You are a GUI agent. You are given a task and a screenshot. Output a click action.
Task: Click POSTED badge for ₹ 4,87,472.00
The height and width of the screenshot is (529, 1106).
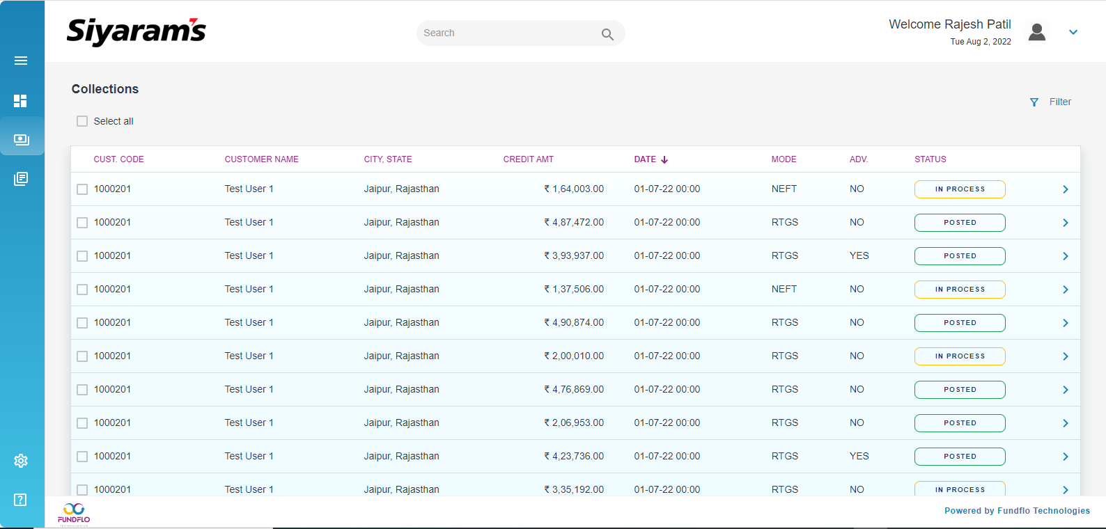pyautogui.click(x=960, y=223)
